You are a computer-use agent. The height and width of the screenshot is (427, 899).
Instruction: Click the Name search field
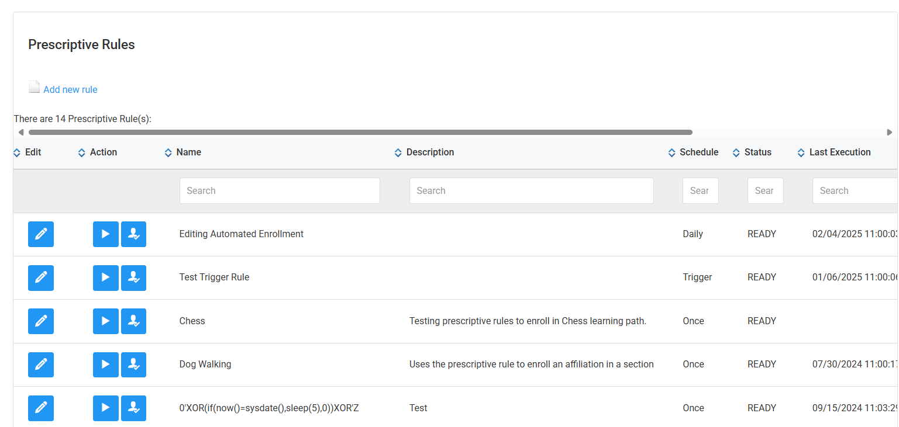pyautogui.click(x=280, y=191)
